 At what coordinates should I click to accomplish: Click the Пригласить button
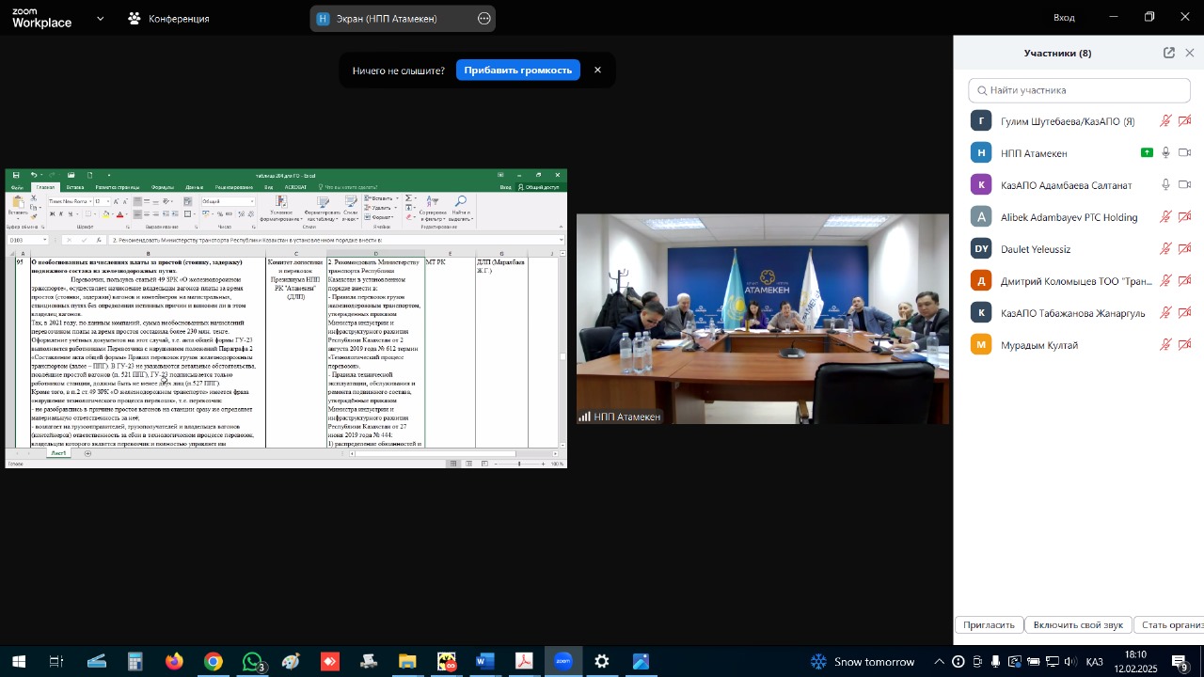990,625
